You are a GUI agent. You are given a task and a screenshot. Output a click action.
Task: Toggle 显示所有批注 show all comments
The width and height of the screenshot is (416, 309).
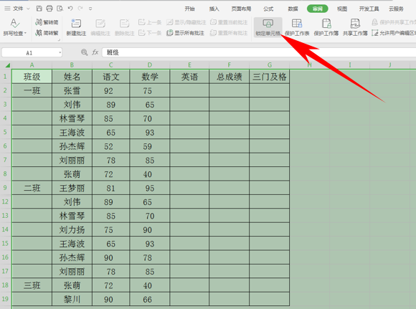(x=186, y=33)
